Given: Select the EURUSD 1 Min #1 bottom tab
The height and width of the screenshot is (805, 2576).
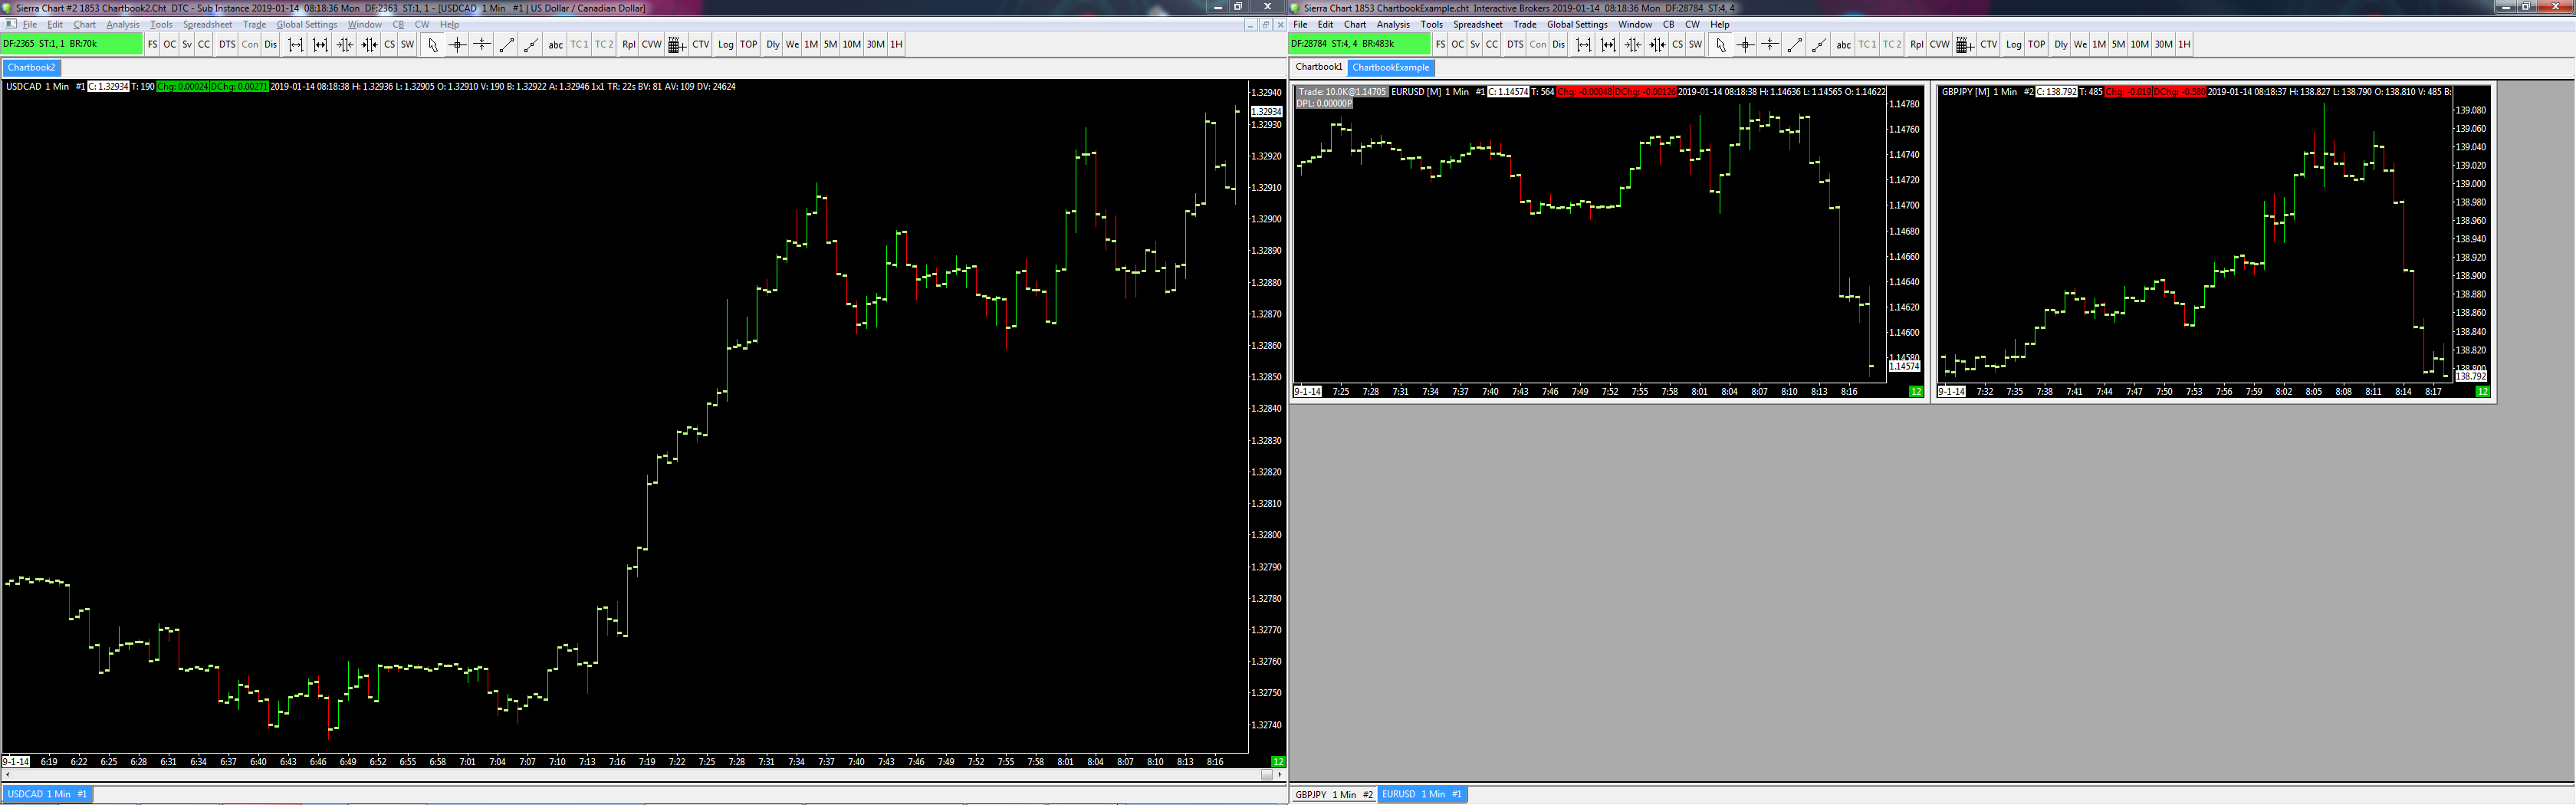Looking at the screenshot, I should (1422, 794).
